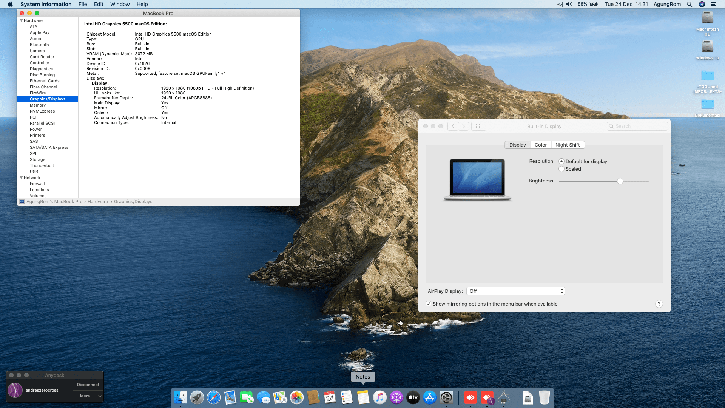Open Finder from the dock
Viewport: 725px width, 408px height.
[180, 397]
